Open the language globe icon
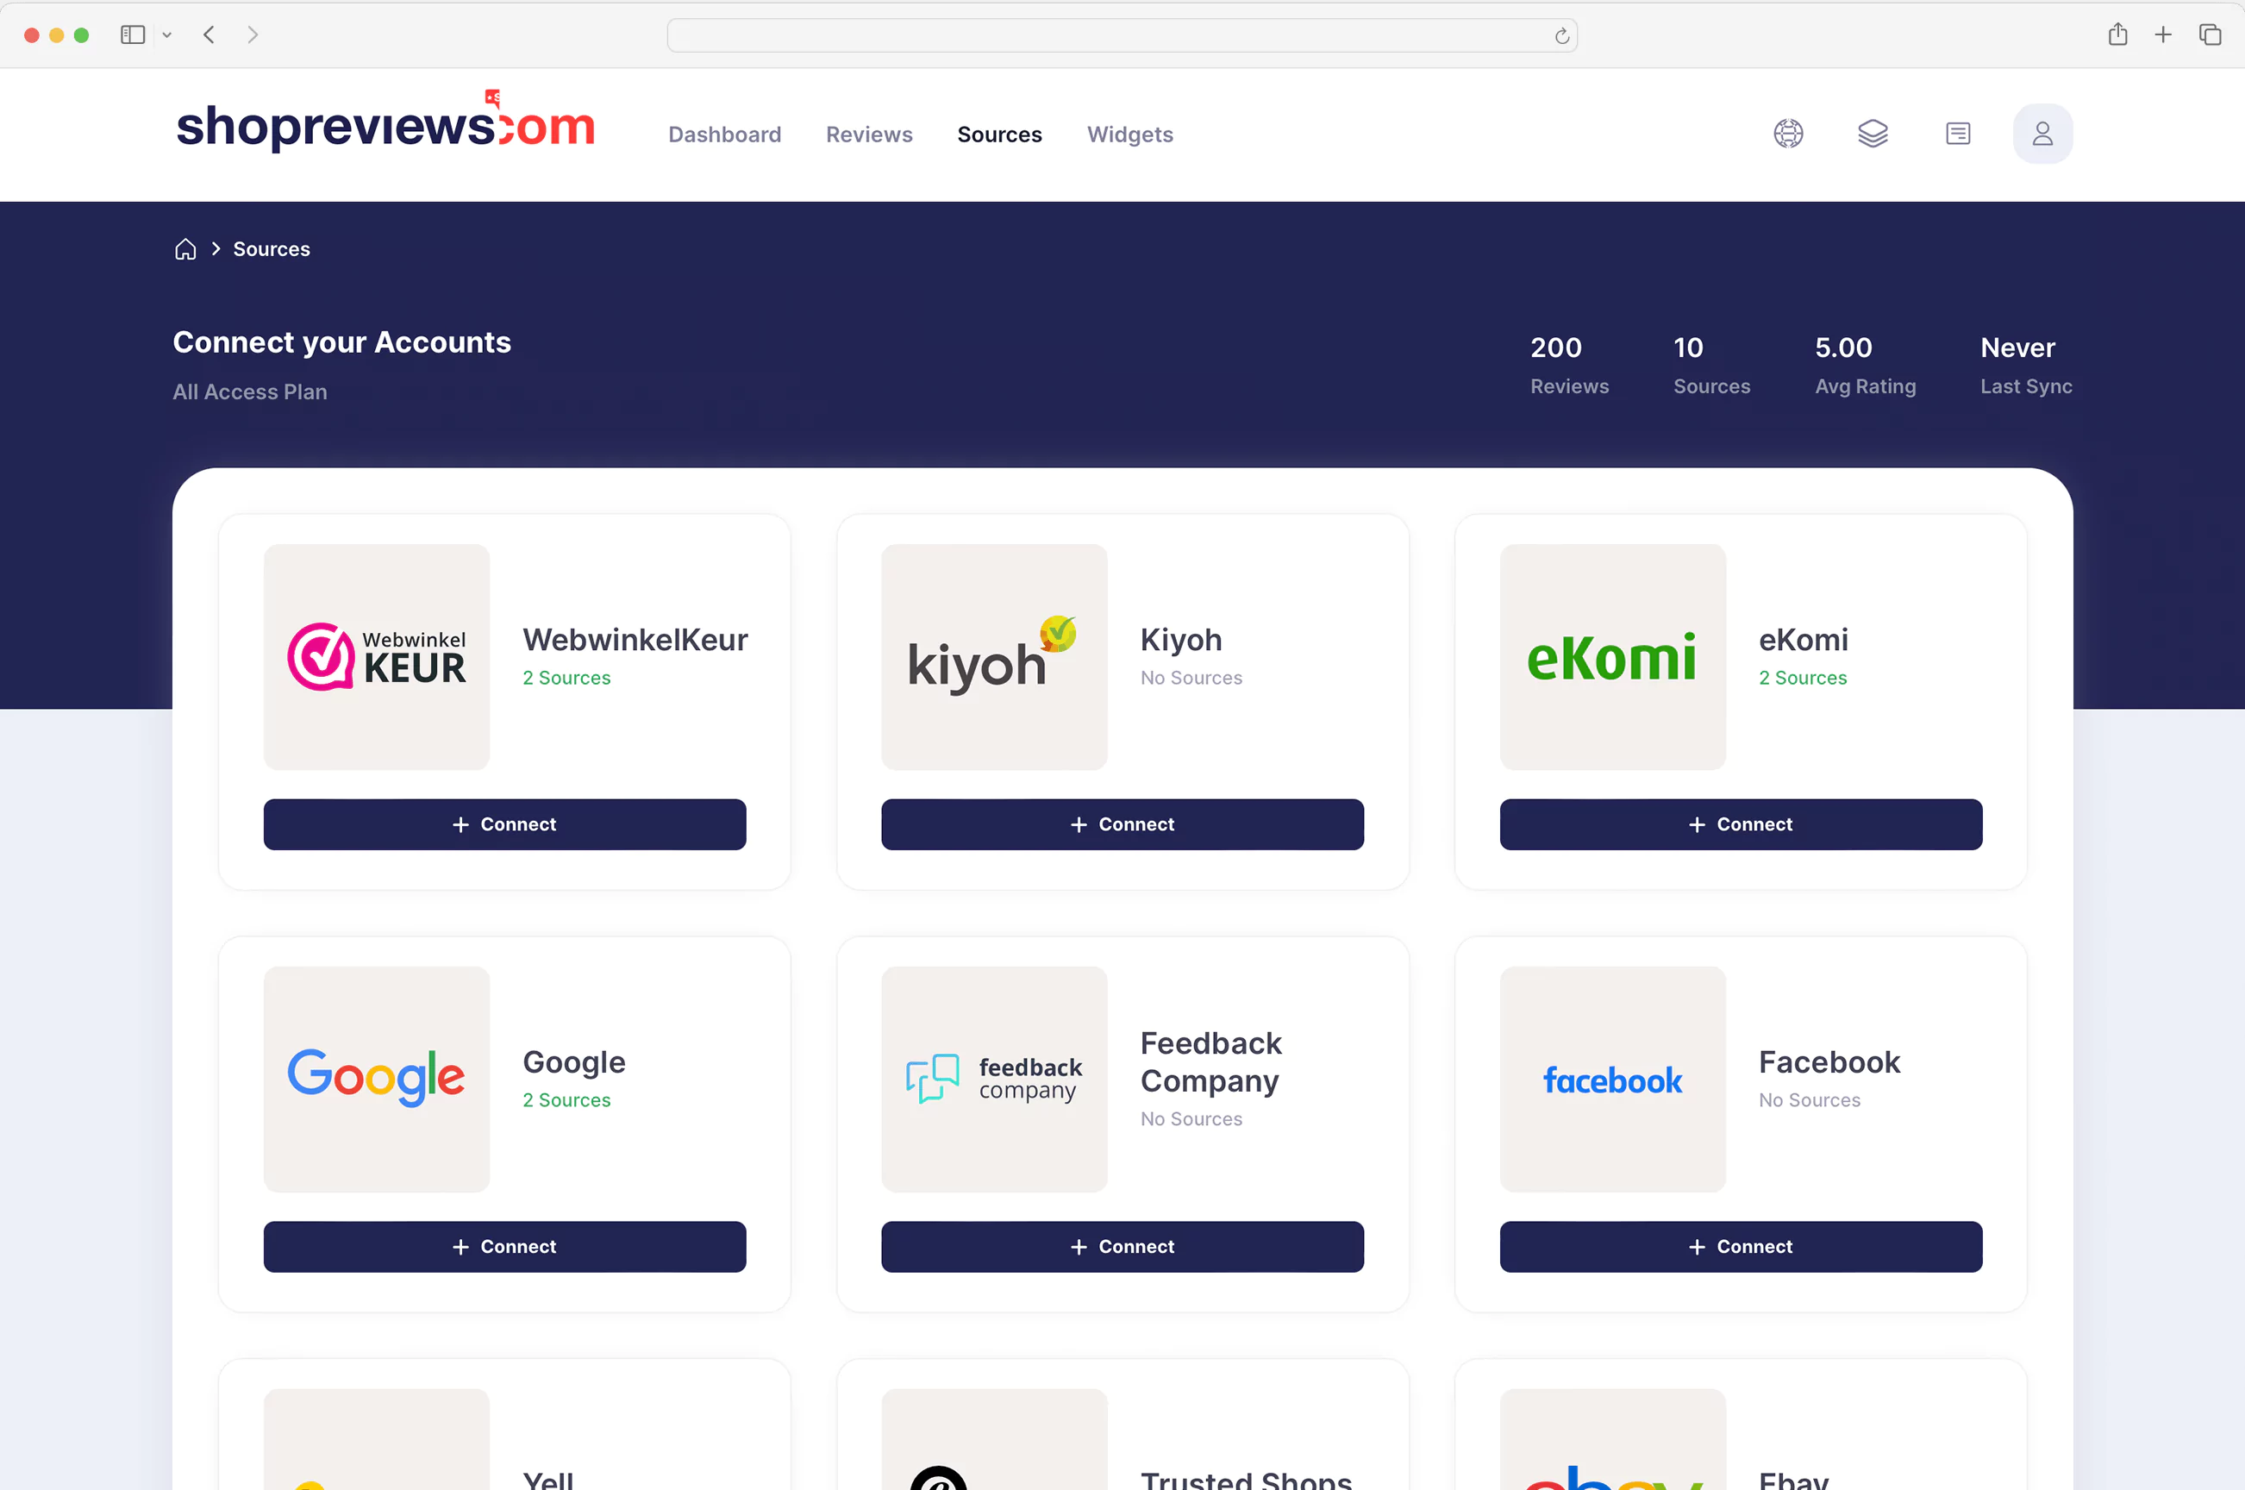The image size is (2245, 1490). [x=1788, y=133]
